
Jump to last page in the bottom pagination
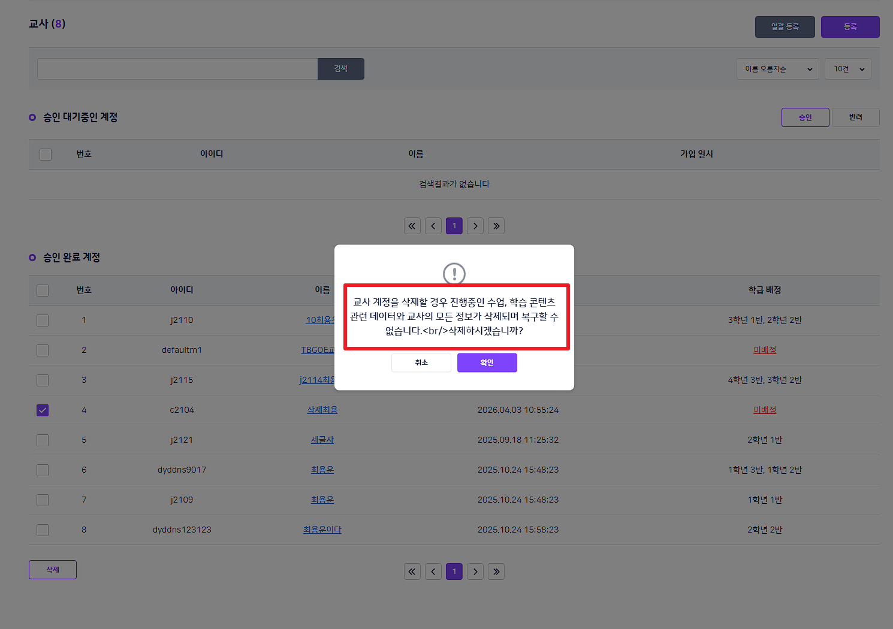(x=496, y=571)
